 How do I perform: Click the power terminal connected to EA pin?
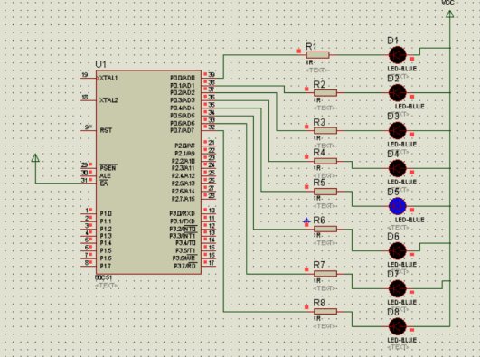[35, 157]
